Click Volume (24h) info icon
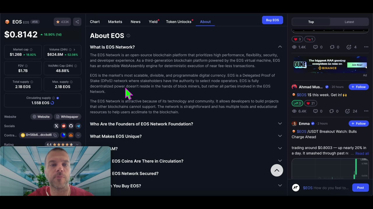This screenshot has width=373, height=209. pyautogui.click(x=70, y=50)
